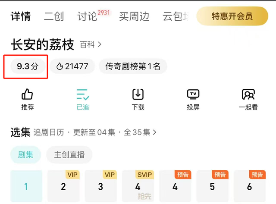Open the 百科 encyclopedia link
The height and width of the screenshot is (204, 276).
[x=91, y=44]
